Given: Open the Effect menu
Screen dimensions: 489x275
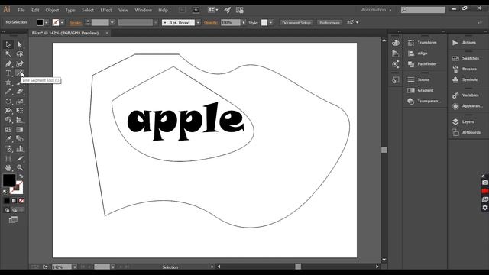Looking at the screenshot, I should (x=106, y=10).
